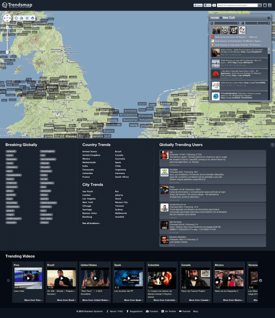275x318 pixels.
Task: Open Istanbul city trends
Action: 120,217
